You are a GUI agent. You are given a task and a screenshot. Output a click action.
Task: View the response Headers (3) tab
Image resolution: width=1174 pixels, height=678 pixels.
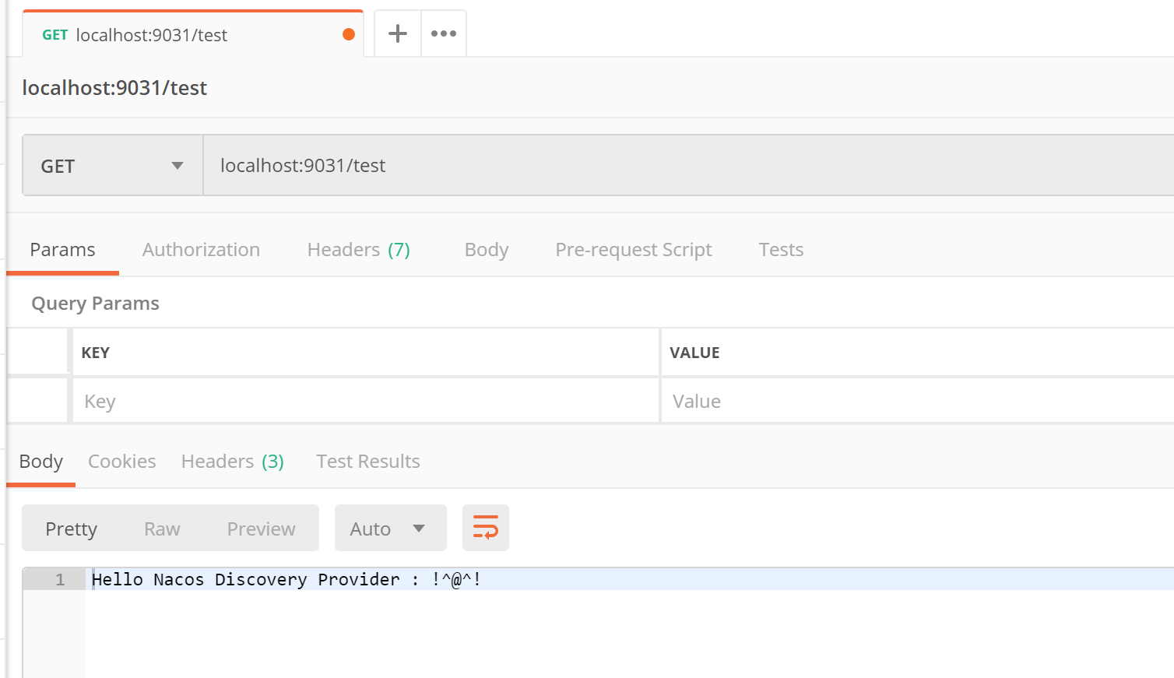[233, 462]
